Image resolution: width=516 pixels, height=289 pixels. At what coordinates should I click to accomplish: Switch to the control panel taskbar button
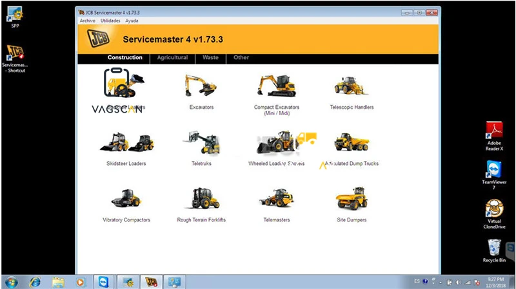[174, 282]
